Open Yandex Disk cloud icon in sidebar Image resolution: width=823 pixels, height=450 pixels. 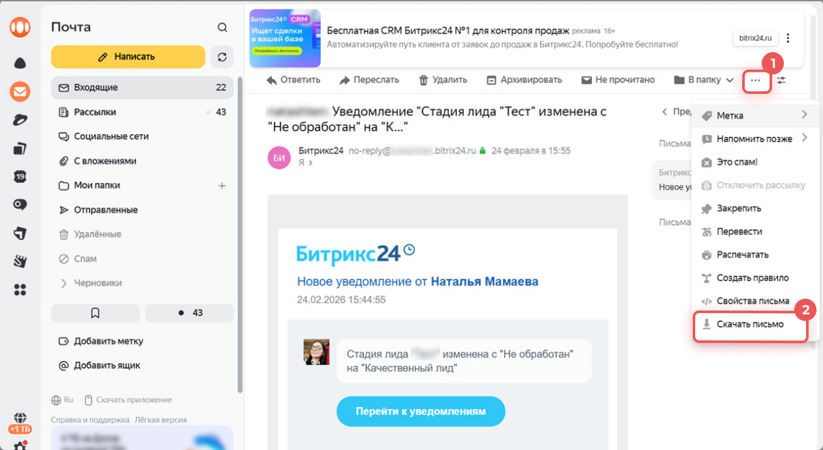click(x=20, y=63)
